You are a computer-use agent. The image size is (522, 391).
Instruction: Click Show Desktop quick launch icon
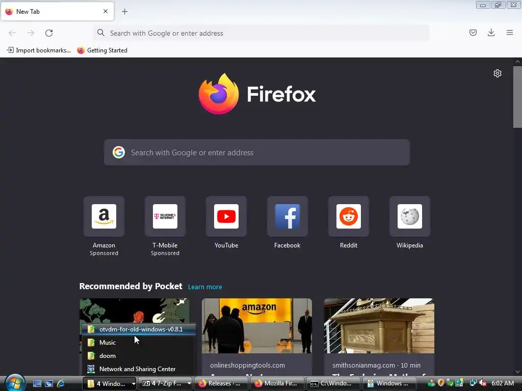point(37,383)
